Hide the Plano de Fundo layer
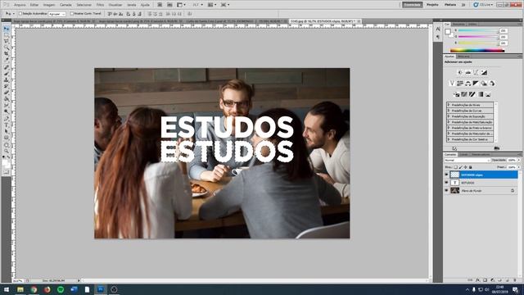 point(446,191)
